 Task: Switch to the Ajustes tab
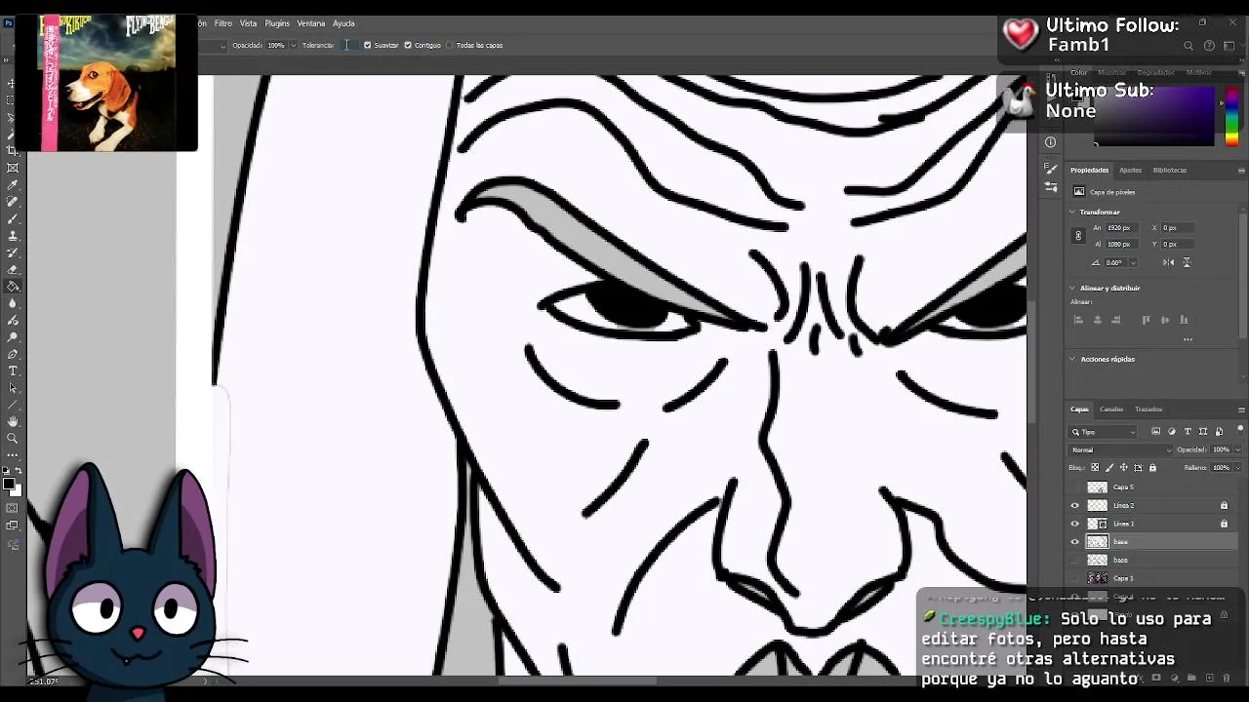click(1130, 170)
